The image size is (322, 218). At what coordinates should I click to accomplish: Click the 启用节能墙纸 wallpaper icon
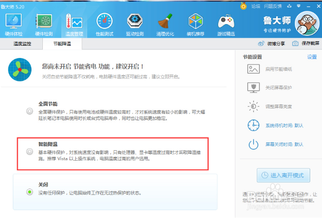pyautogui.click(x=254, y=69)
